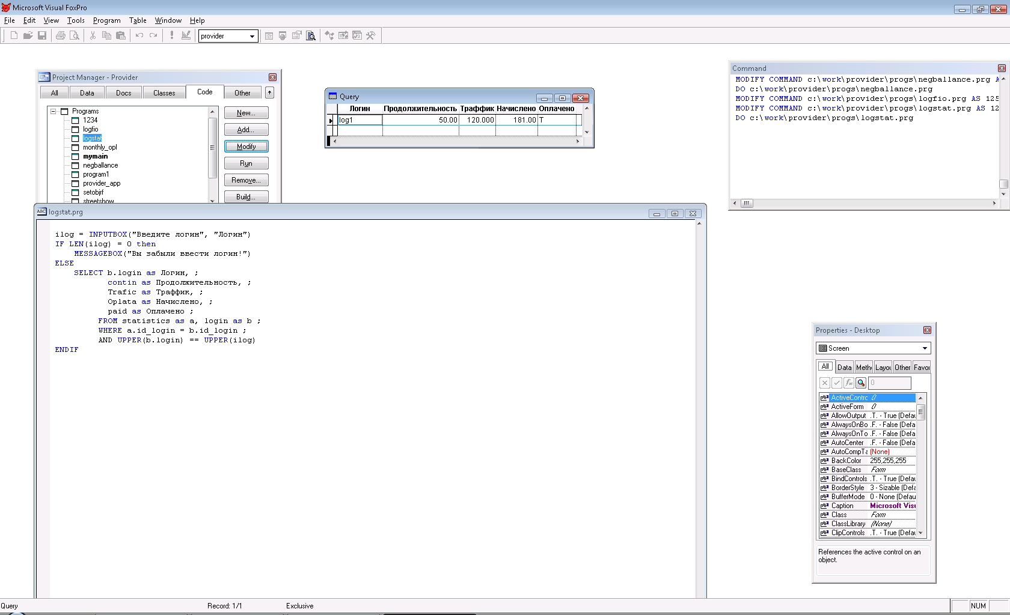
Task: Click the magnifier search icon in Properties
Action: [x=861, y=383]
